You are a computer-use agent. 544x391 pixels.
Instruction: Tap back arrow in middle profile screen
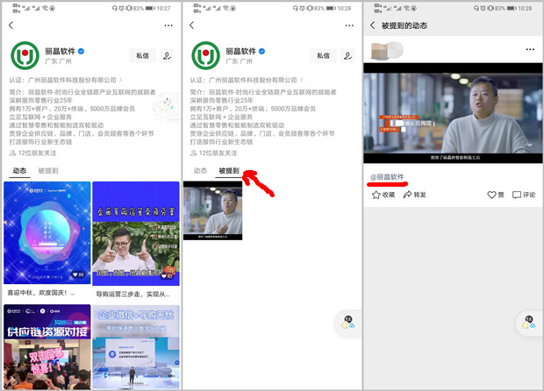pos(192,25)
